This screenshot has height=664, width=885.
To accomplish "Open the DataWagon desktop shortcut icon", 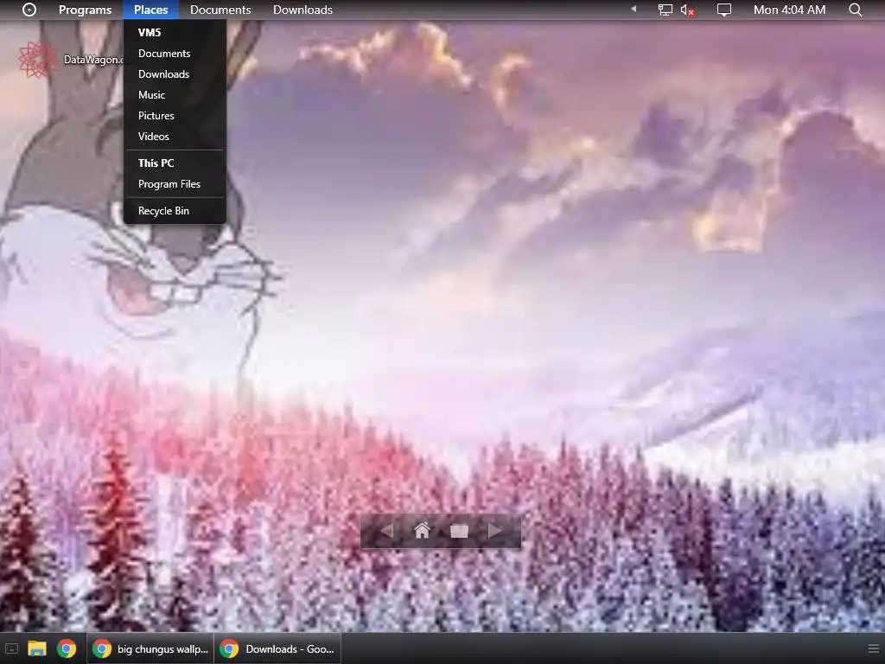I will 38,60.
